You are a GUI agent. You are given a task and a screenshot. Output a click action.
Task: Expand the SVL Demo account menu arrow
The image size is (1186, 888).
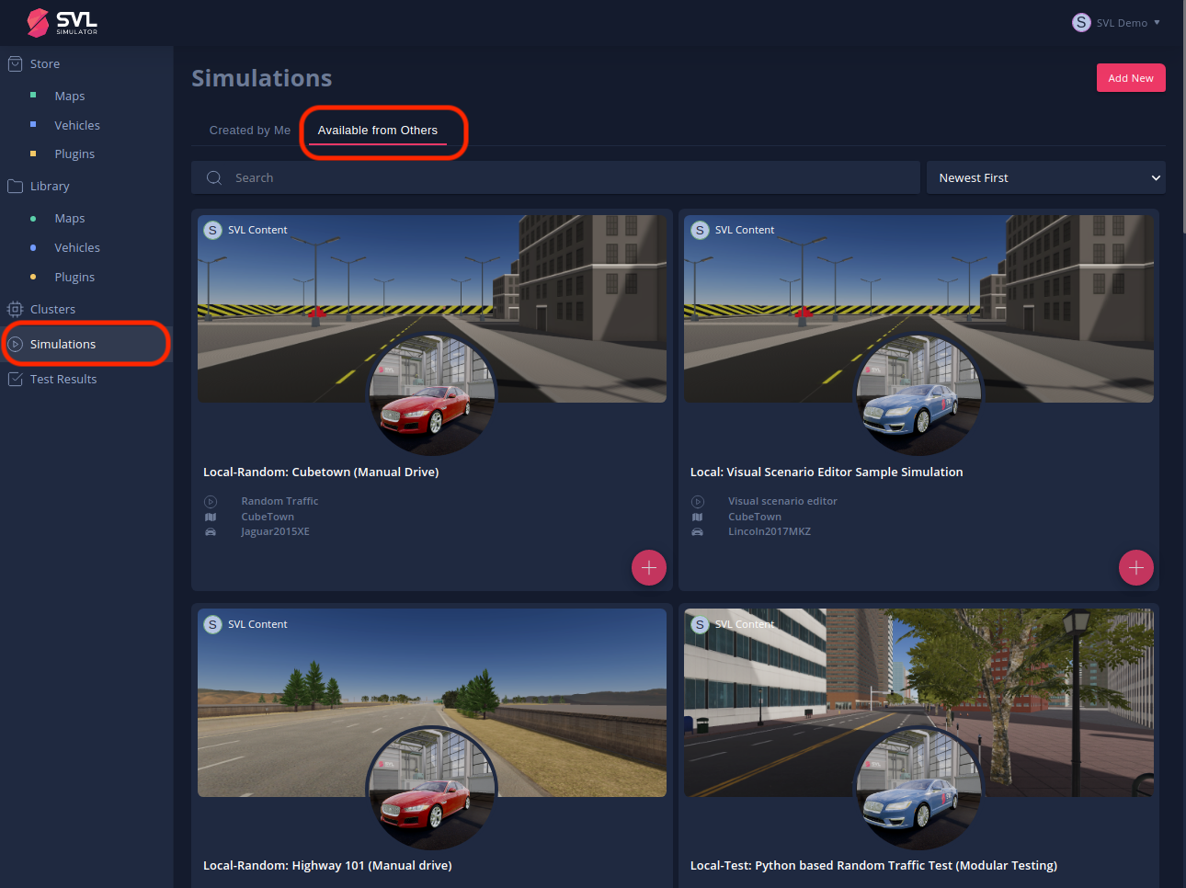[x=1157, y=23]
